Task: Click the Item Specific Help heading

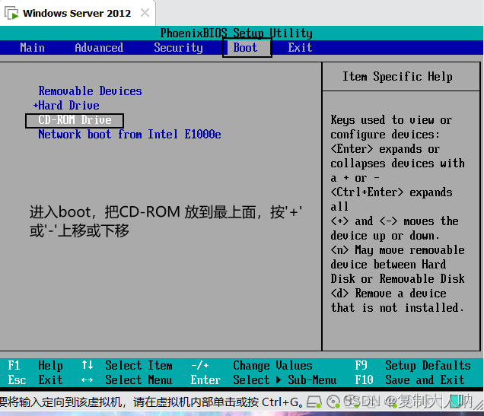Action: click(397, 77)
